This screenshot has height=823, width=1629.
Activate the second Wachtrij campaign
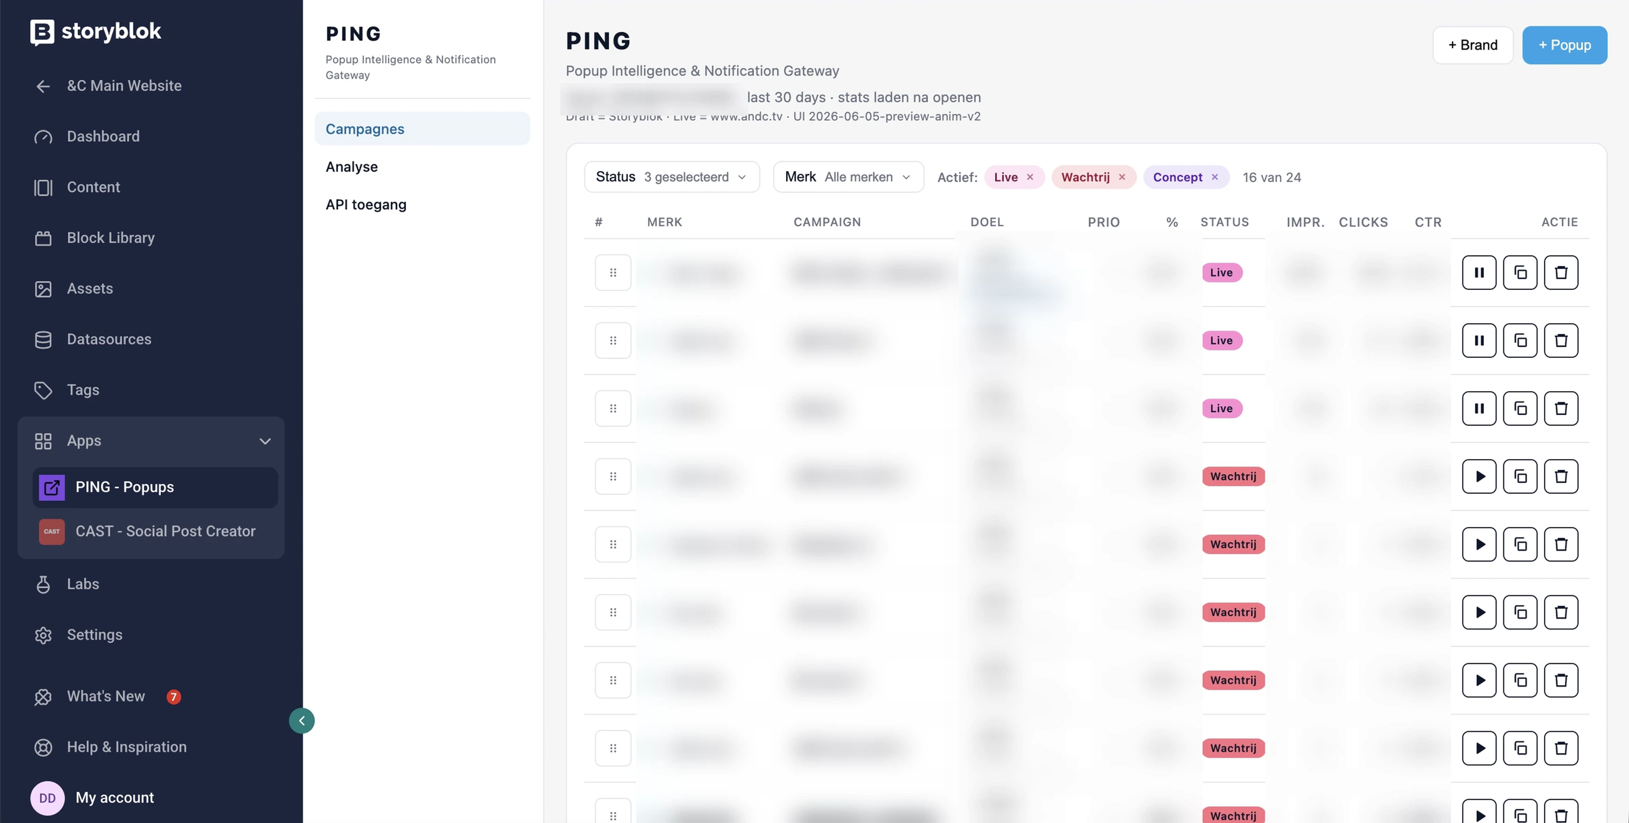(1479, 544)
